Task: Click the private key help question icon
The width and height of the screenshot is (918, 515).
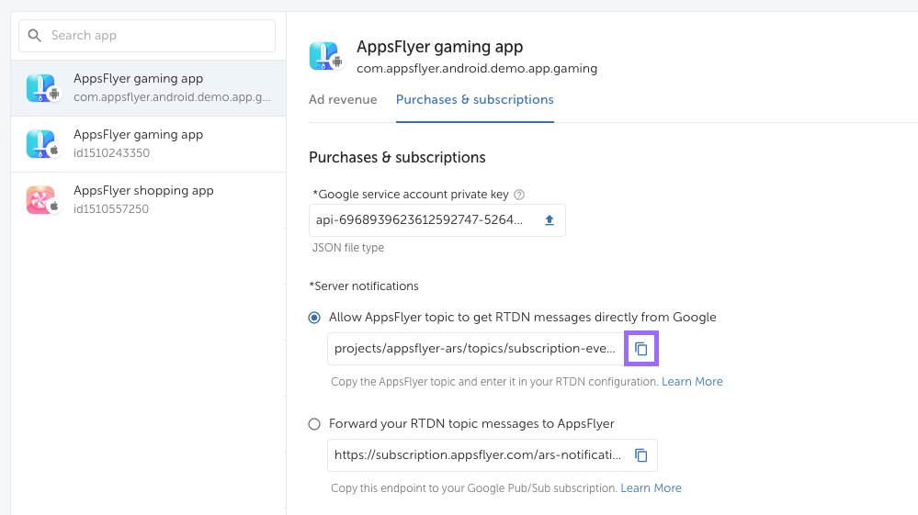Action: [x=519, y=195]
